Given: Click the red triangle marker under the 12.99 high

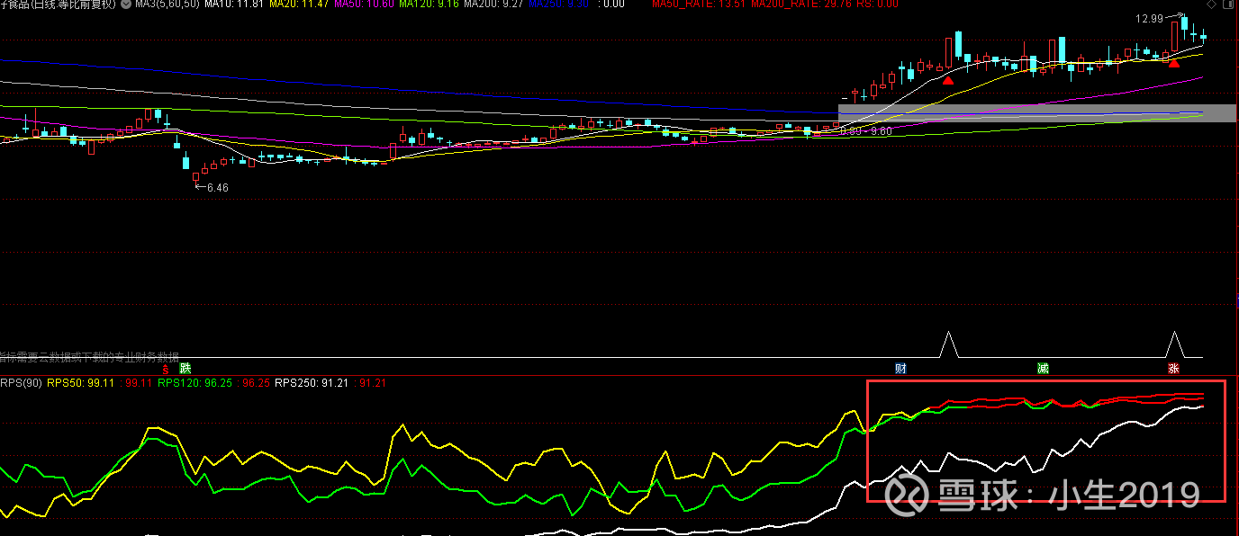Looking at the screenshot, I should pos(1173,63).
